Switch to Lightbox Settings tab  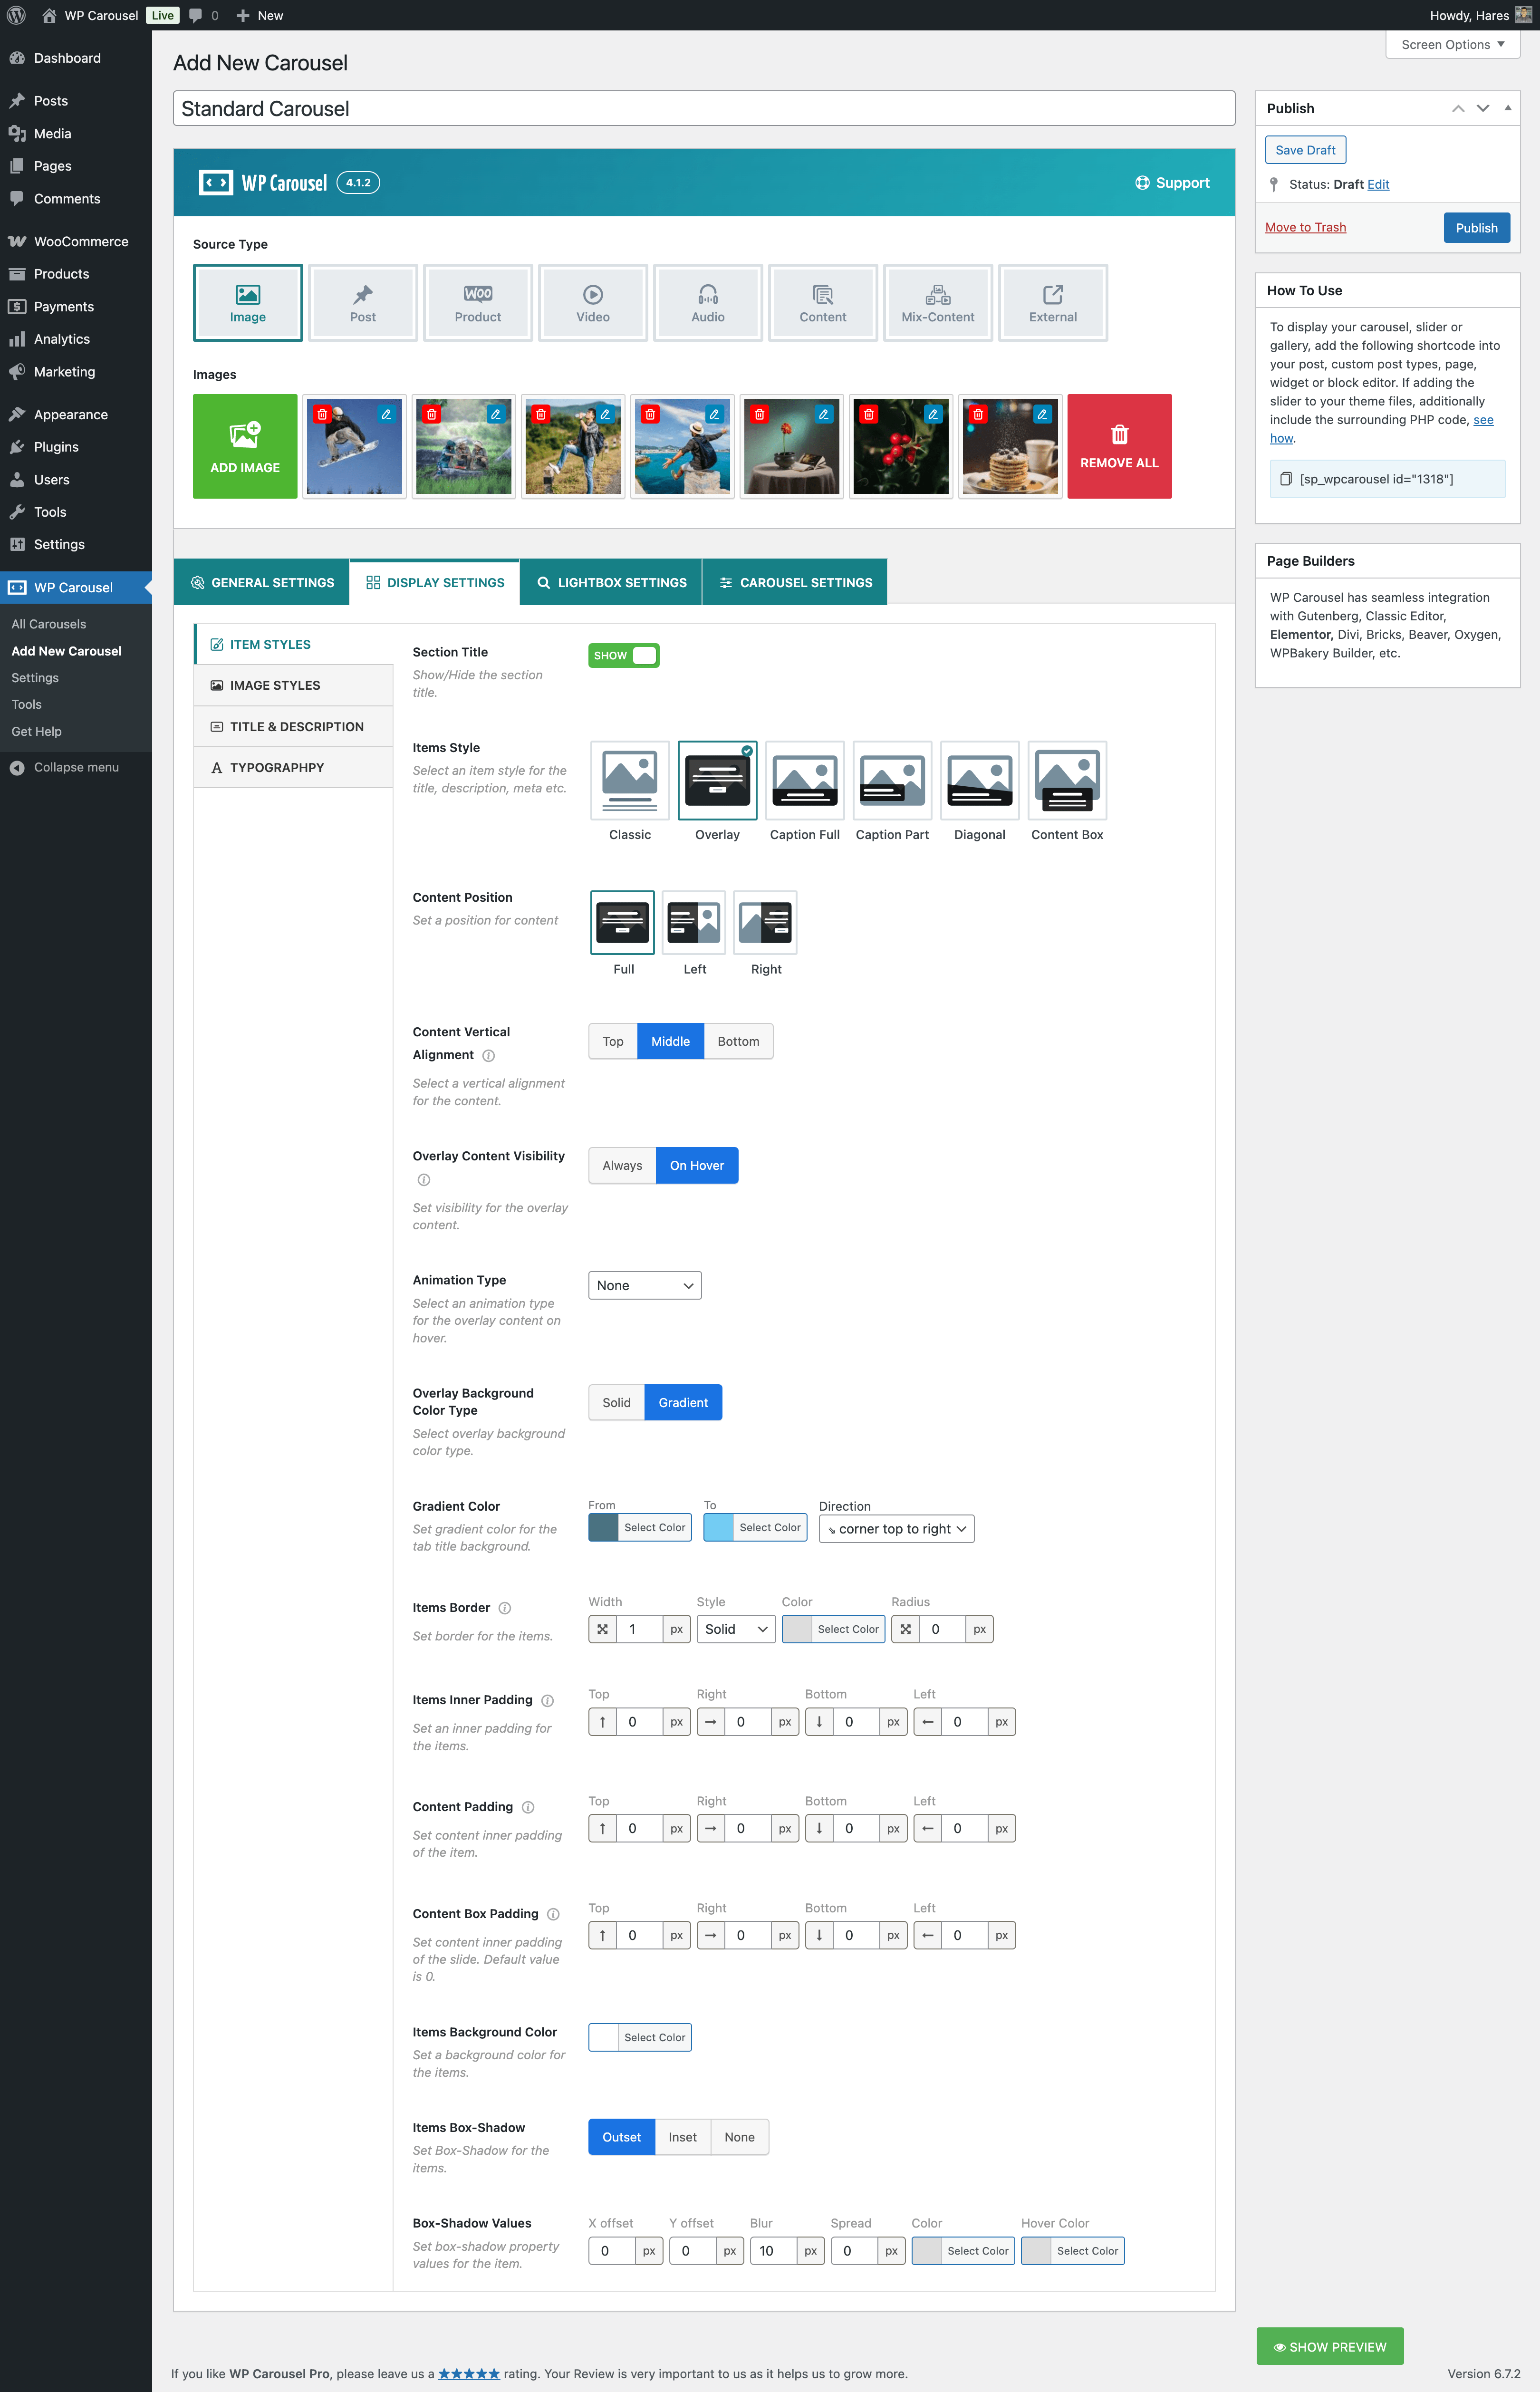[611, 583]
